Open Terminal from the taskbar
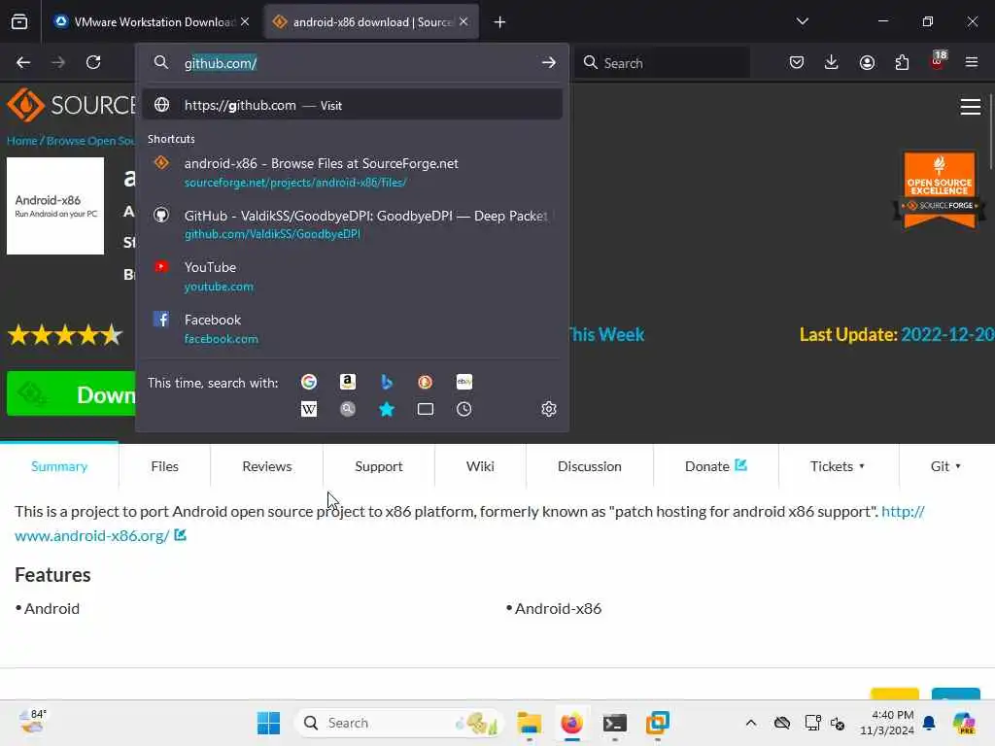 615,723
